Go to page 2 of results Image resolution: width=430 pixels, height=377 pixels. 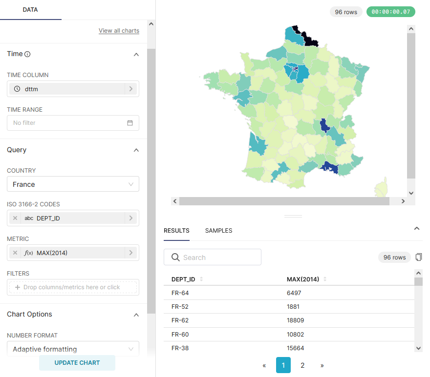coord(302,365)
